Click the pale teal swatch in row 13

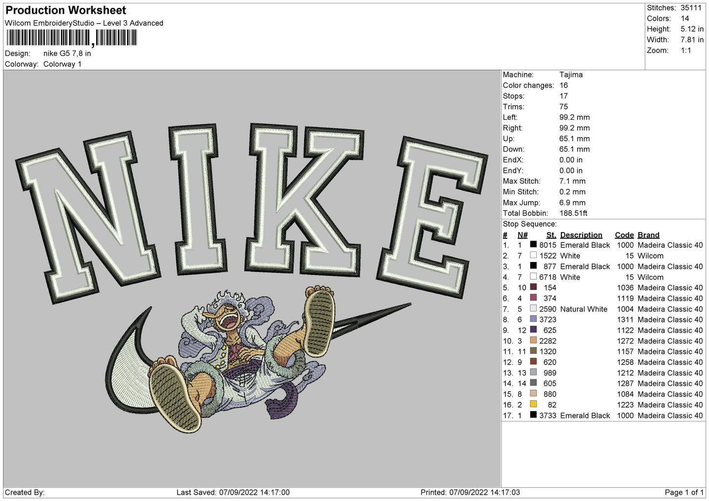tap(533, 372)
